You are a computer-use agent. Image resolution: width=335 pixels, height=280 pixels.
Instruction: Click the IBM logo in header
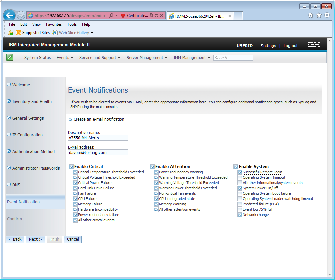(314, 45)
